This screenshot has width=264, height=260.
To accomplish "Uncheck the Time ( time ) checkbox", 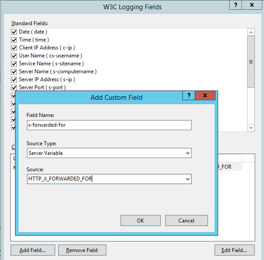I will [14, 40].
